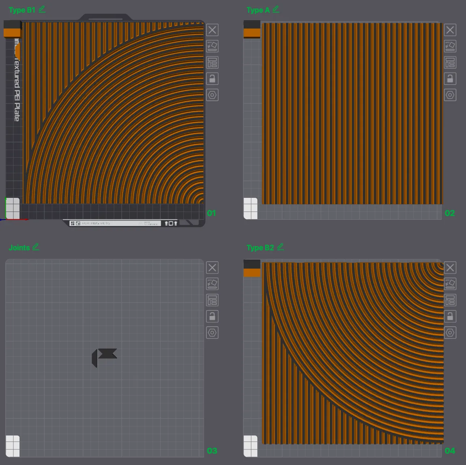Image resolution: width=466 pixels, height=465 pixels.
Task: Select the striped panel model on plate 02
Action: tap(352, 114)
